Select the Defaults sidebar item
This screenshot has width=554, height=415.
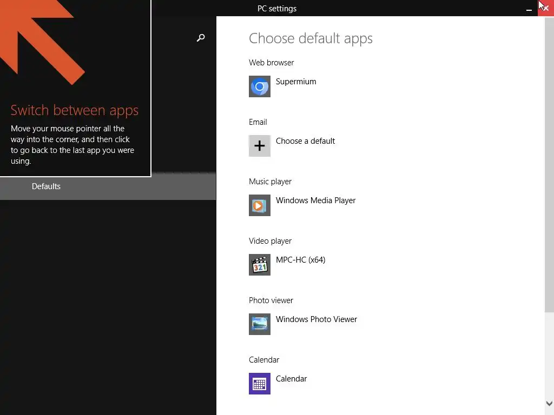108,186
